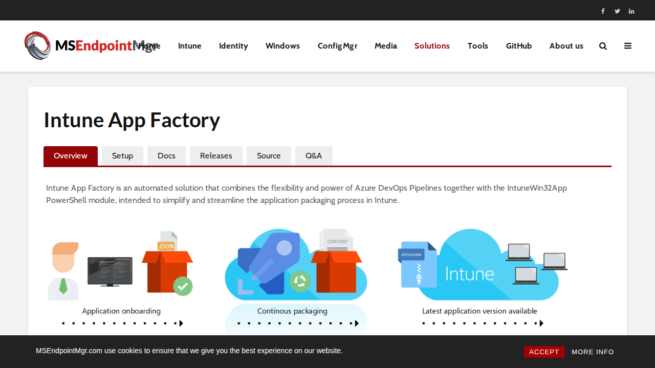
Task: Click the 'Continous packaging' caption
Action: [292, 311]
